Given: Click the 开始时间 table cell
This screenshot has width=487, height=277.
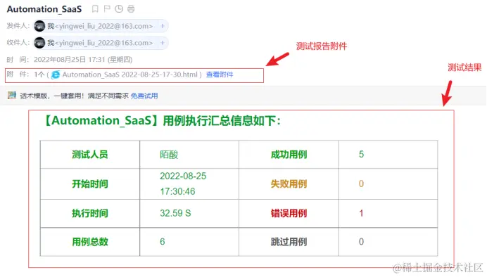Looking at the screenshot, I should coord(90,184).
